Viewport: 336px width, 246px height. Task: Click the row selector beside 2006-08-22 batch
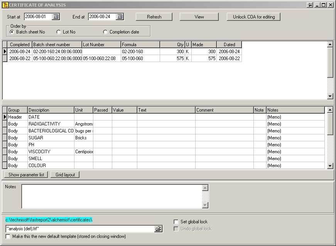coord(5,59)
